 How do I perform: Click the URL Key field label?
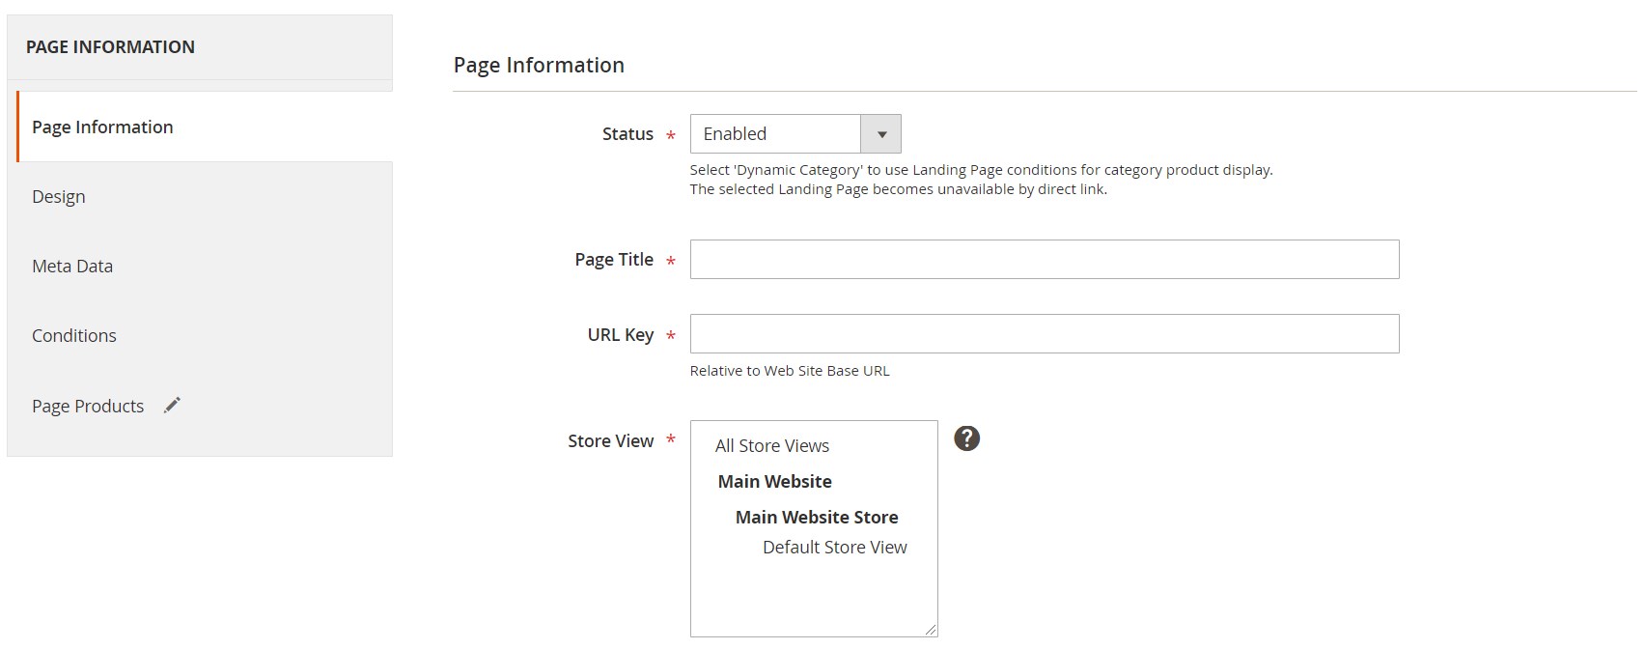click(621, 334)
